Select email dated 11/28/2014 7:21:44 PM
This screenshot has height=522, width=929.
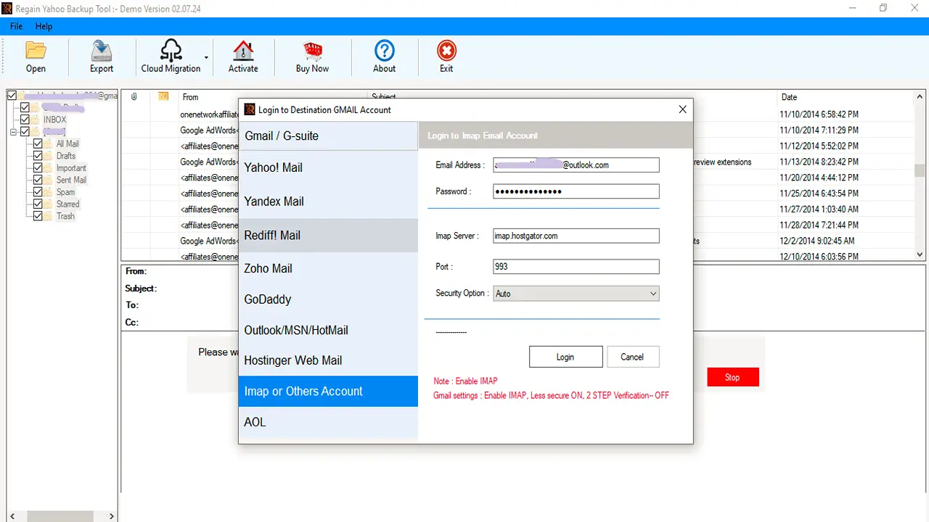(819, 225)
